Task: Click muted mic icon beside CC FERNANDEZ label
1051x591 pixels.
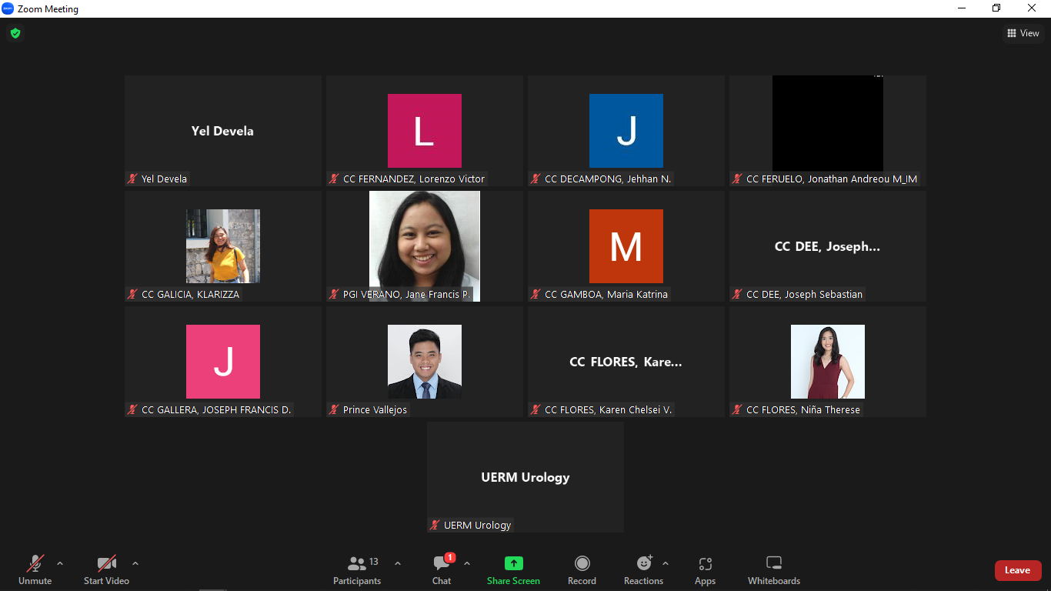Action: (335, 179)
